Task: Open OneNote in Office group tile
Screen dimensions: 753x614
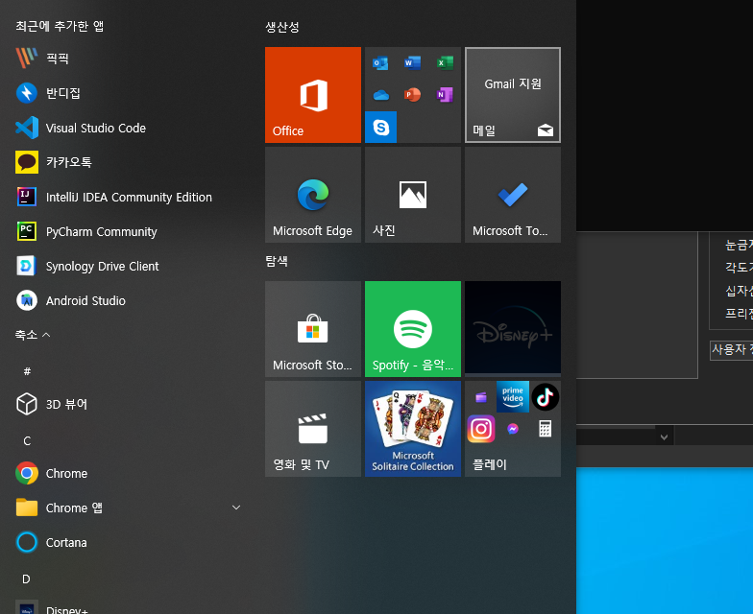Action: (x=445, y=94)
